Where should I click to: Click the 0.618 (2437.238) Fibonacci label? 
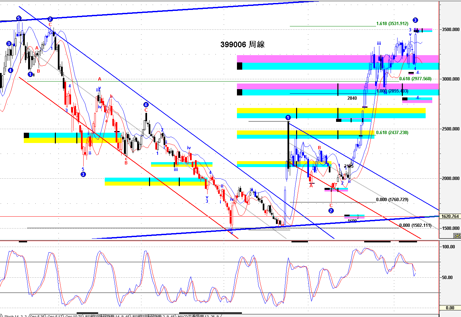pos(392,132)
